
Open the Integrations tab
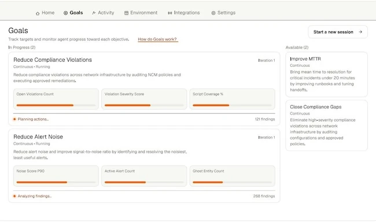184,13
